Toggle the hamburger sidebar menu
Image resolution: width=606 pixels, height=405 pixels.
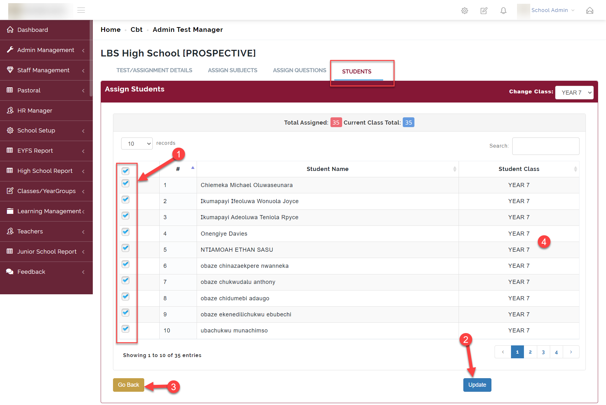(81, 10)
